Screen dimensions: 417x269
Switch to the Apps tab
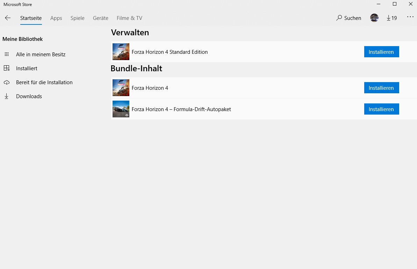coord(56,18)
